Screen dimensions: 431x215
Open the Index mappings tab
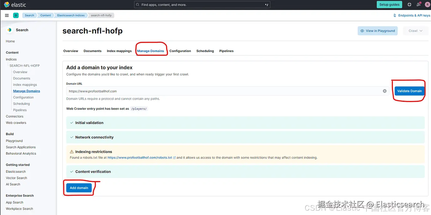119,51
